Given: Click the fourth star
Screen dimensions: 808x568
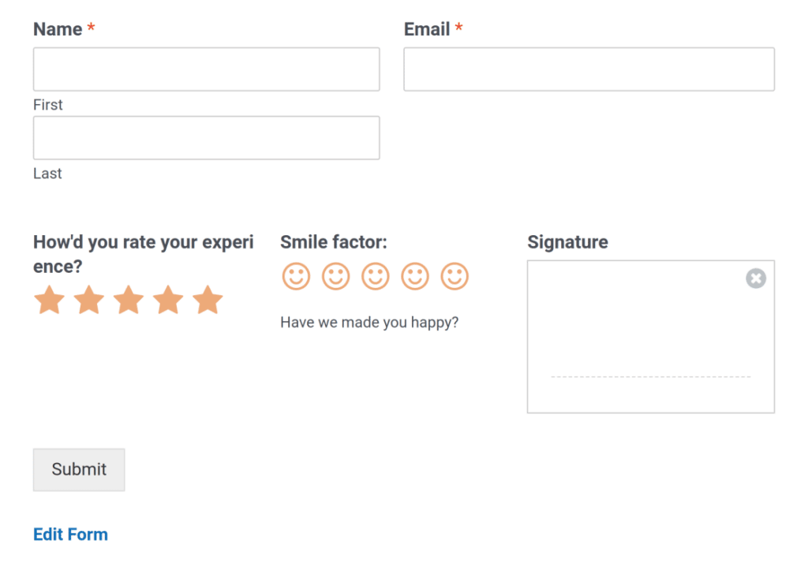Looking at the screenshot, I should pyautogui.click(x=168, y=300).
